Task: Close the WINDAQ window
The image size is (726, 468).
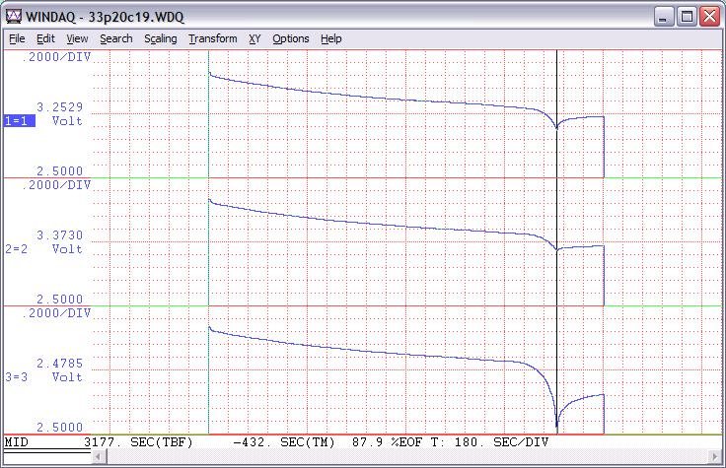Action: point(709,17)
